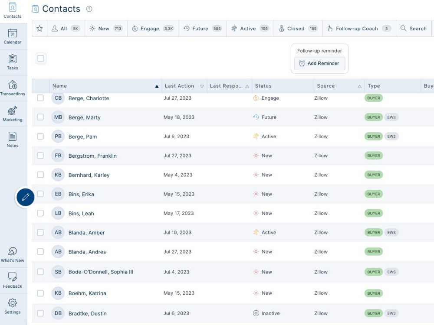
Task: Click the PB avatar for Pam Berge
Action: pos(58,136)
